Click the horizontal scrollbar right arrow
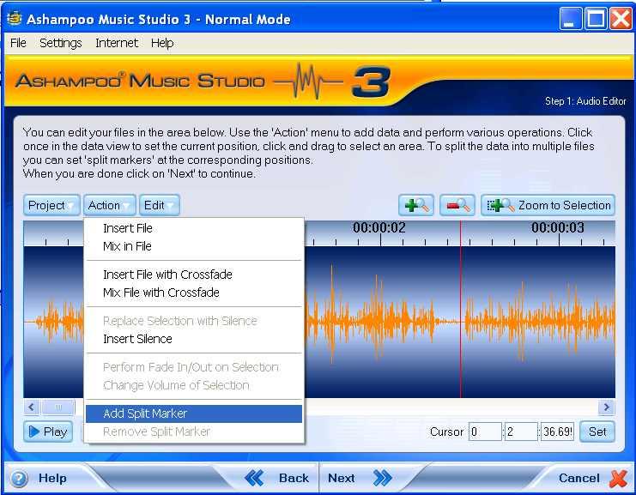The width and height of the screenshot is (636, 495). tap(607, 407)
